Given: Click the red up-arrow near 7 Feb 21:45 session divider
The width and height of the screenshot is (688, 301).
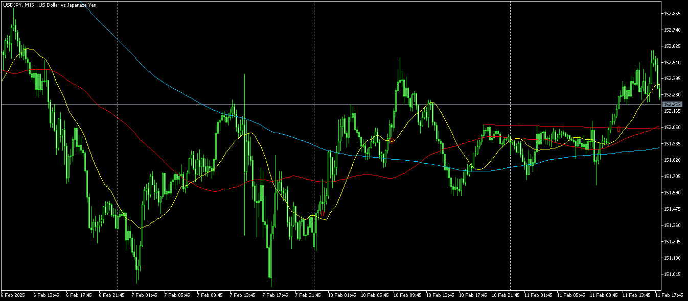Looking at the screenshot, I should coord(322,214).
